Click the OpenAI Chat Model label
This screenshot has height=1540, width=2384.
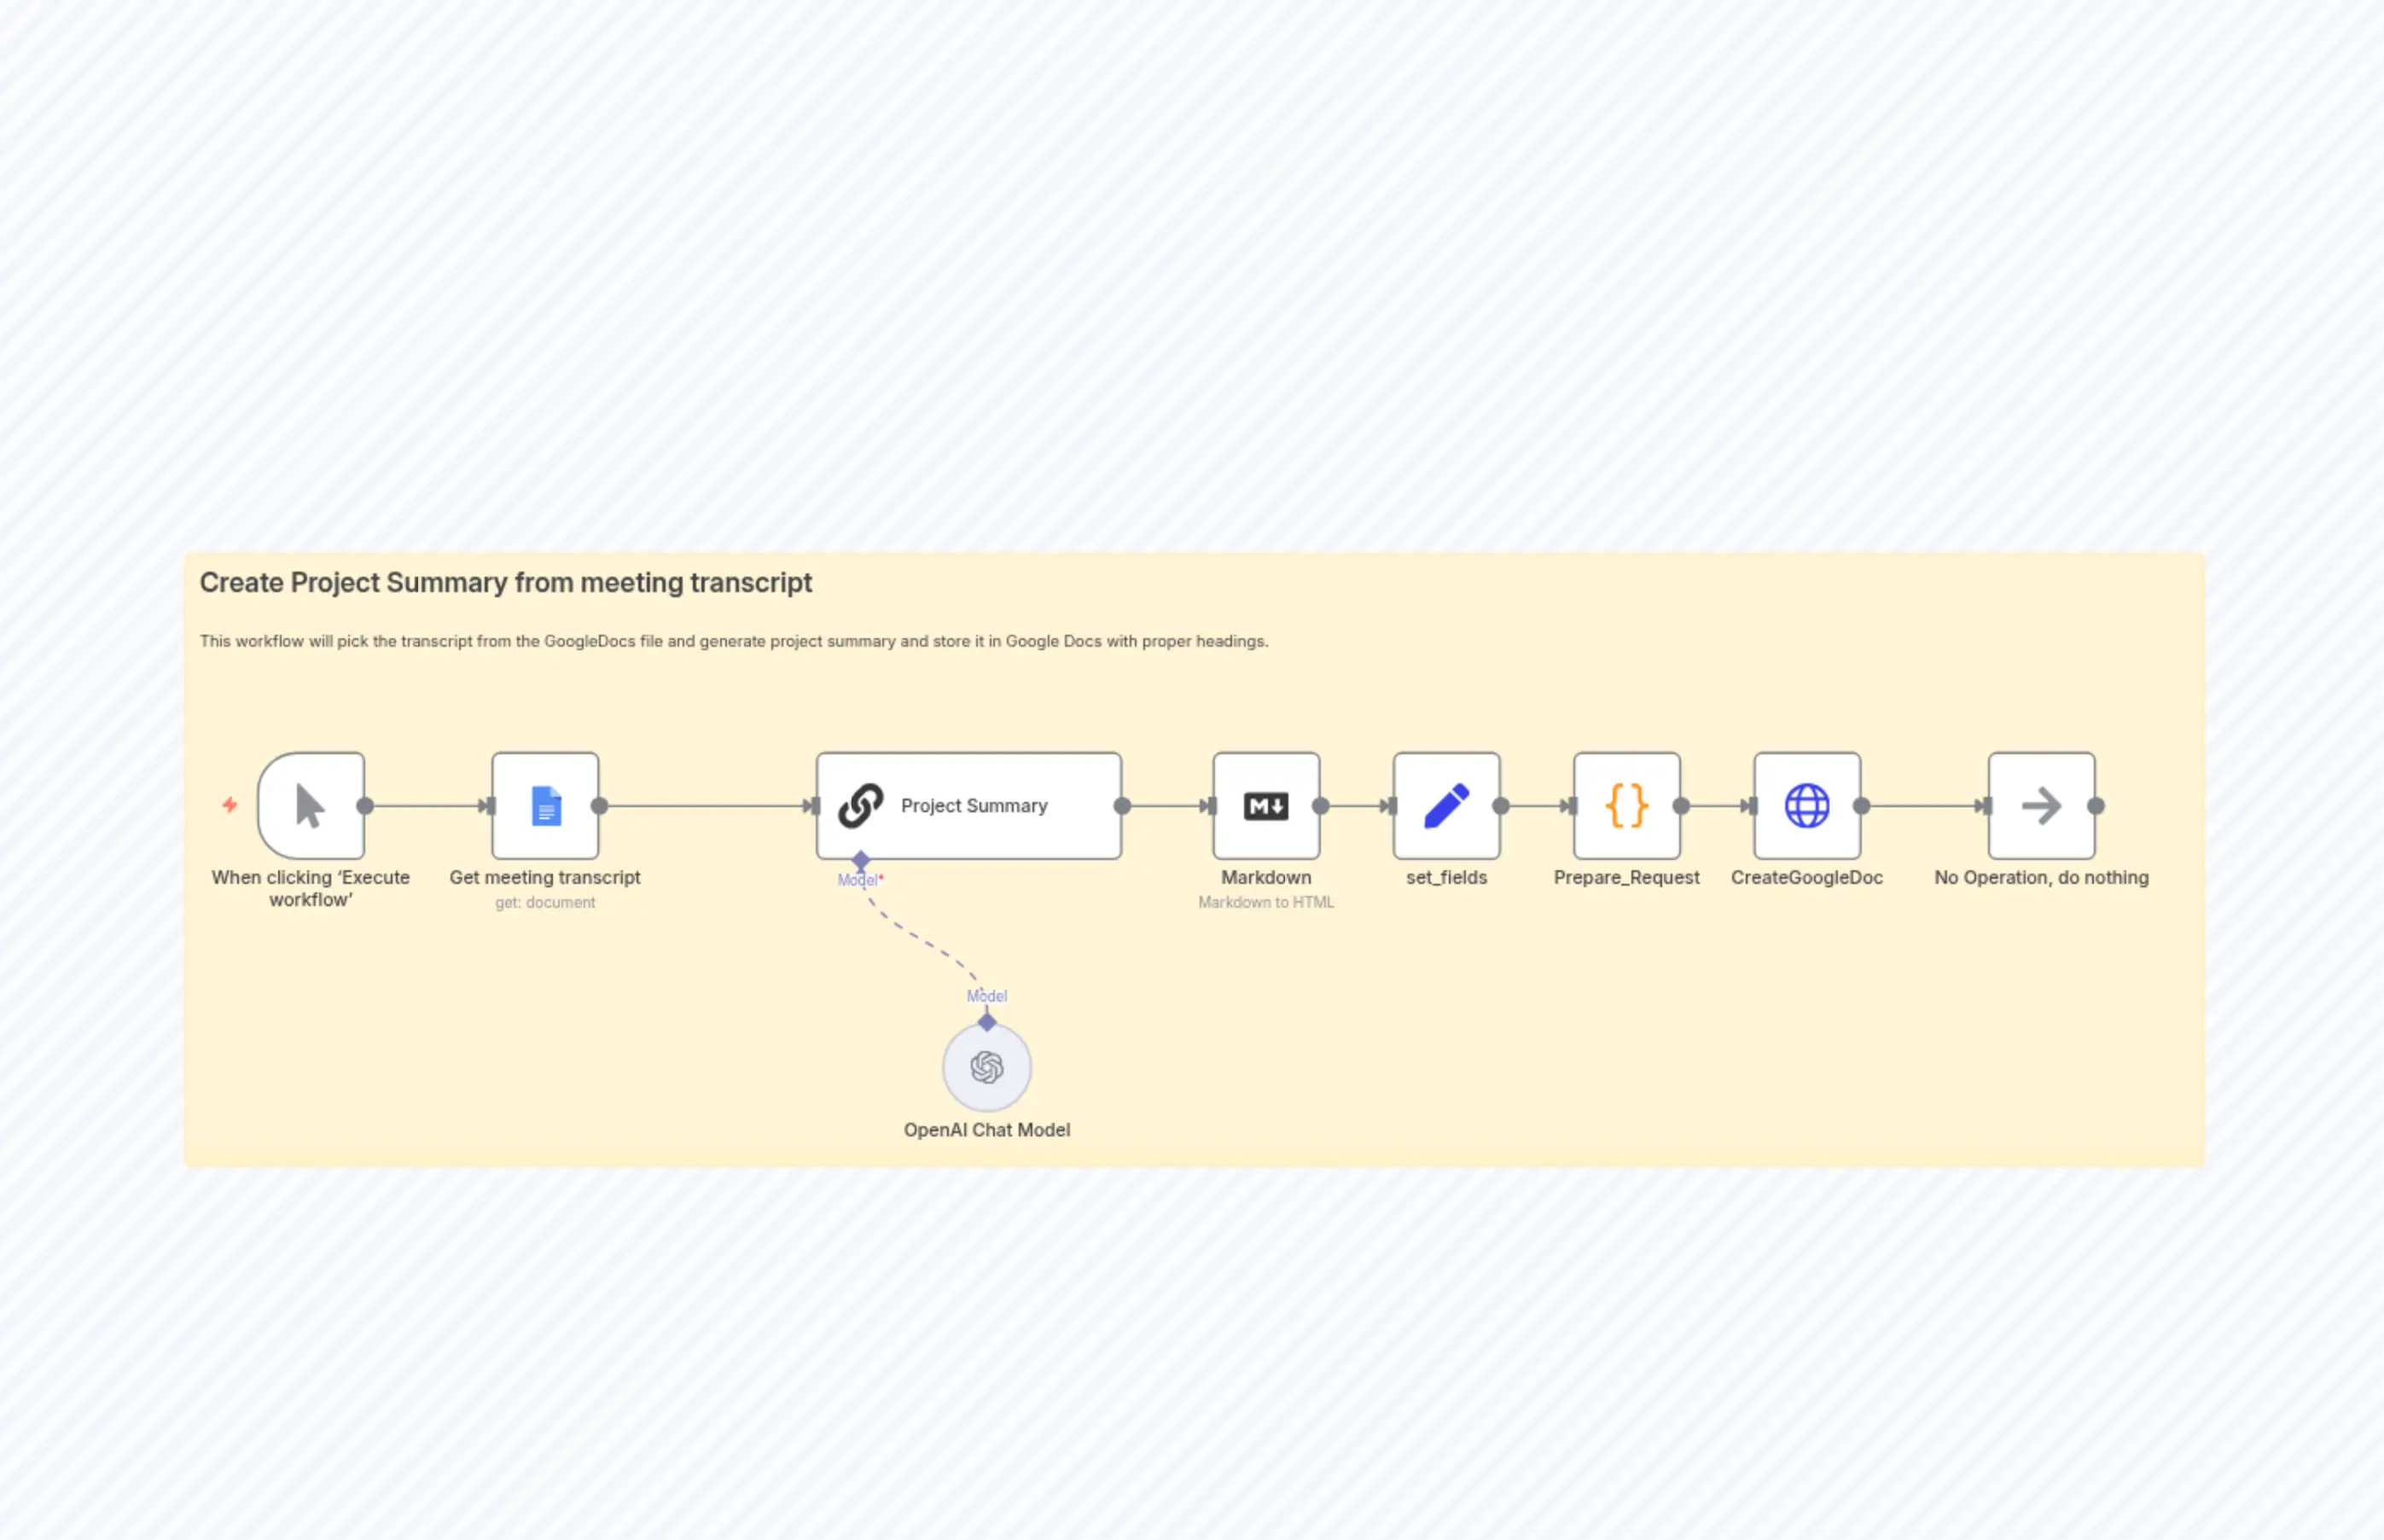[986, 1129]
